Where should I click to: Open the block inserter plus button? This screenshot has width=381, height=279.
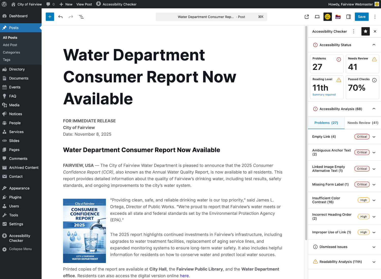(50, 17)
